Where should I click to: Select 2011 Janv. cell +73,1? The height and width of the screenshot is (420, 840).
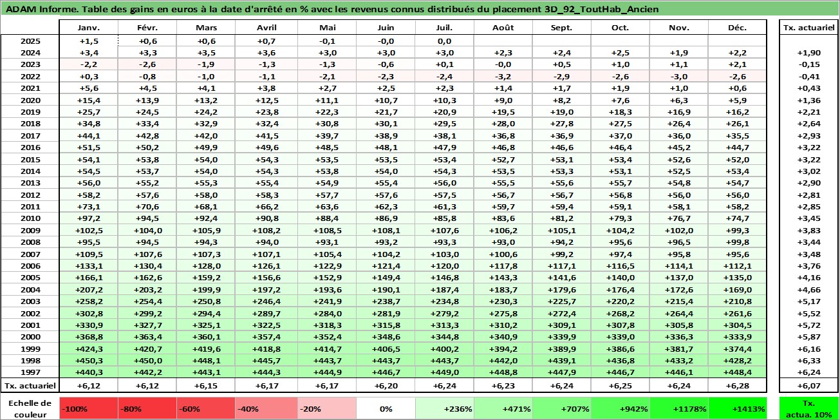tap(88, 207)
